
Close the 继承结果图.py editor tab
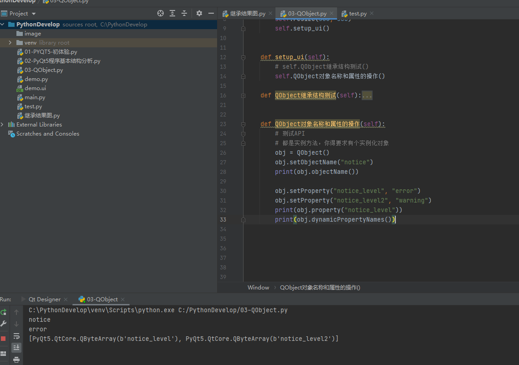pos(270,14)
